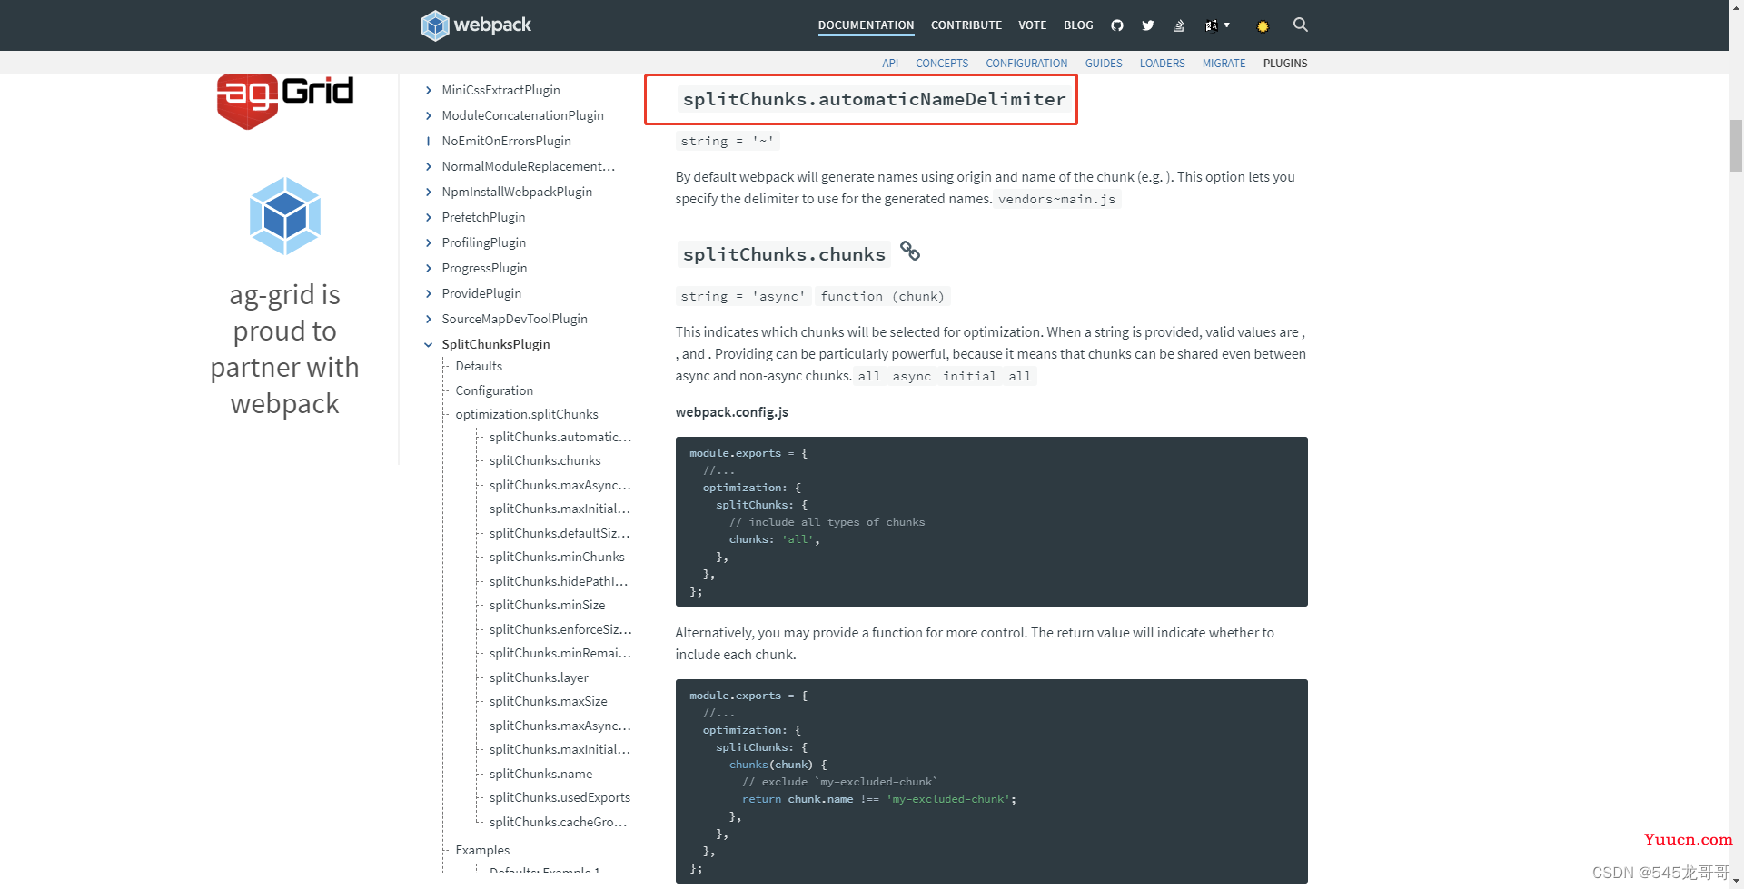The height and width of the screenshot is (889, 1744).
Task: Open the GitHub repository icon
Action: (x=1117, y=25)
